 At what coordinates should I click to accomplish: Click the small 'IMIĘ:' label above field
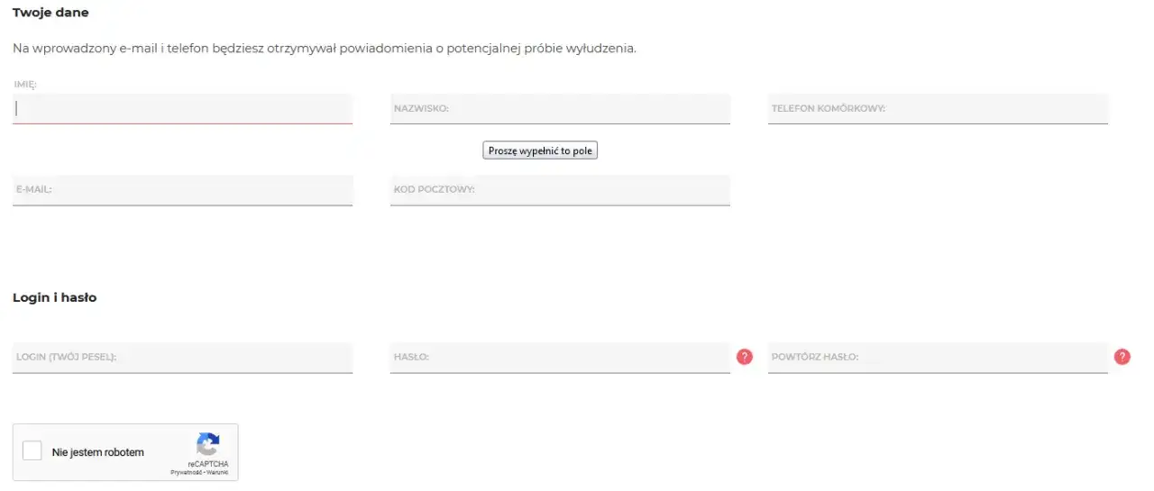(24, 85)
